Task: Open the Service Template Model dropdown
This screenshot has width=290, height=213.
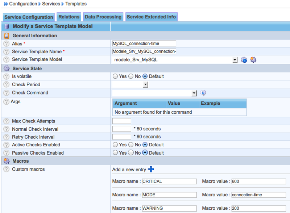Action: [235, 60]
